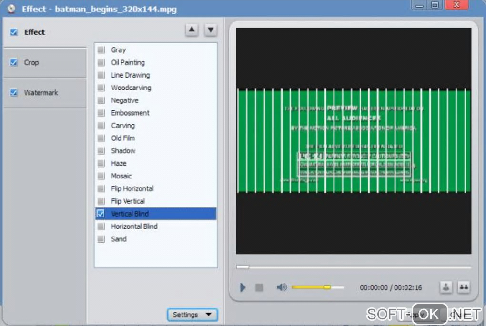This screenshot has height=326, width=486.
Task: Select the Flip Vertical row
Action: click(x=156, y=201)
